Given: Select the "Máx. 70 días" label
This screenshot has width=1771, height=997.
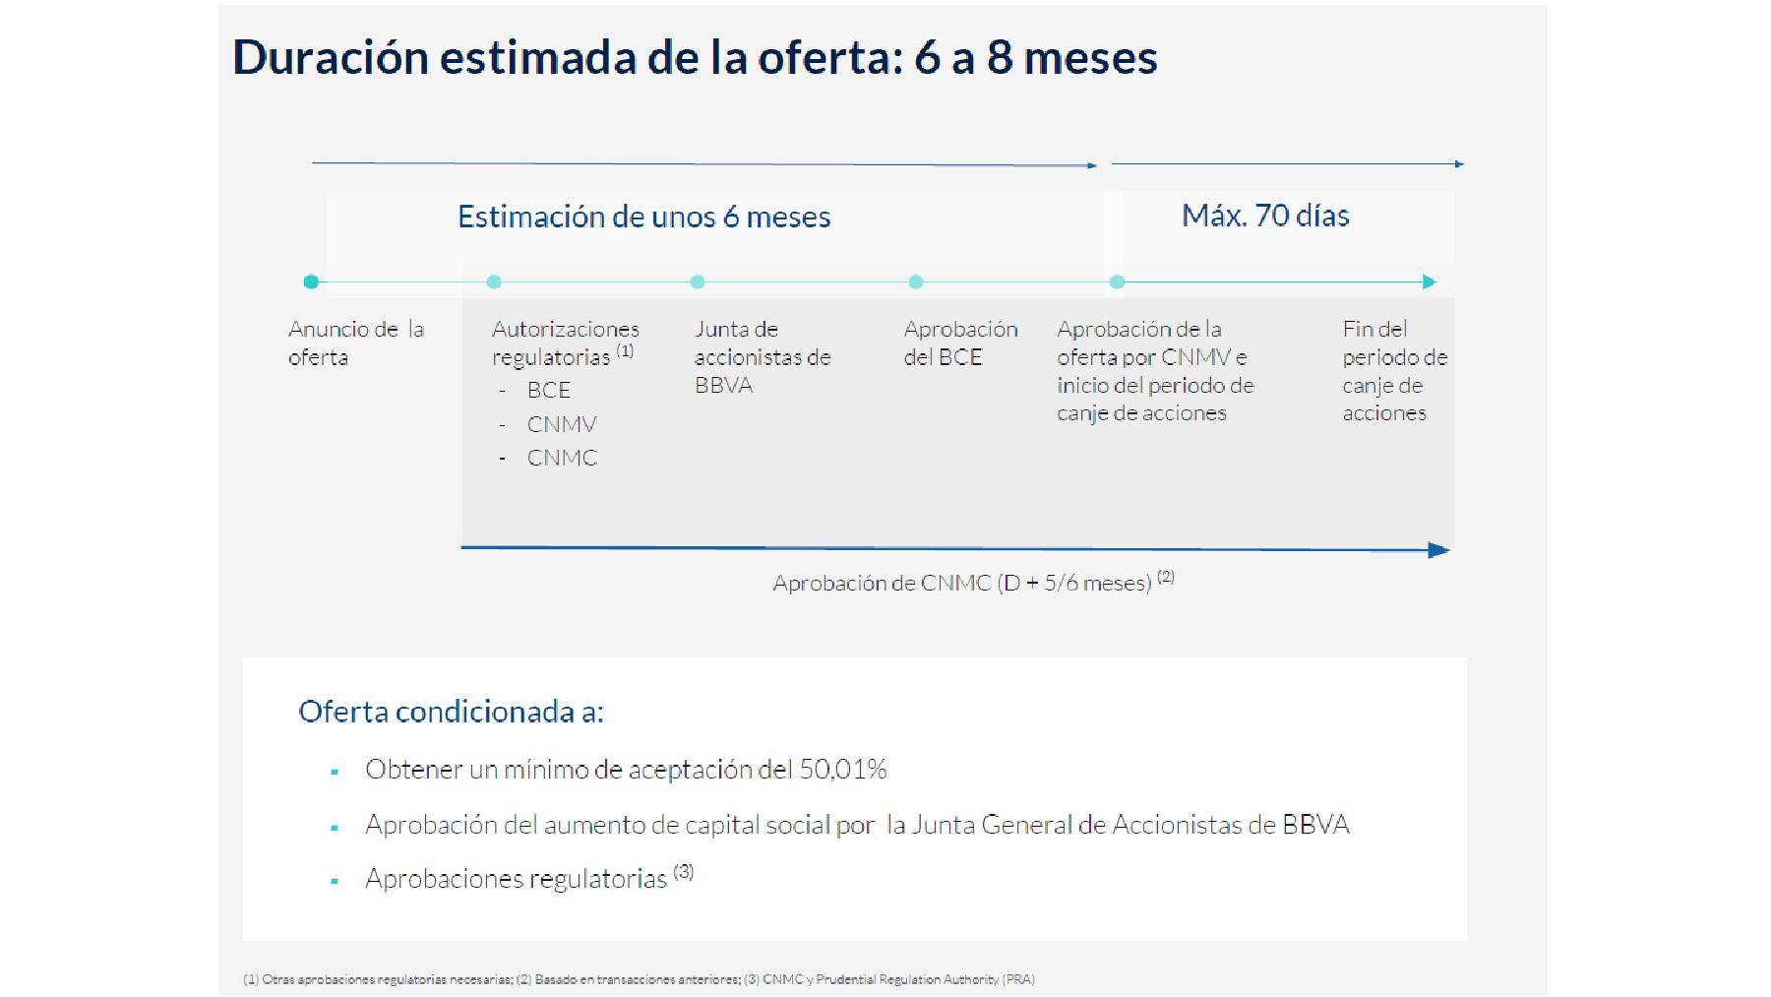Looking at the screenshot, I should 1265,216.
